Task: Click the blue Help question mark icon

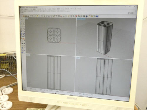Action: pos(97,16)
